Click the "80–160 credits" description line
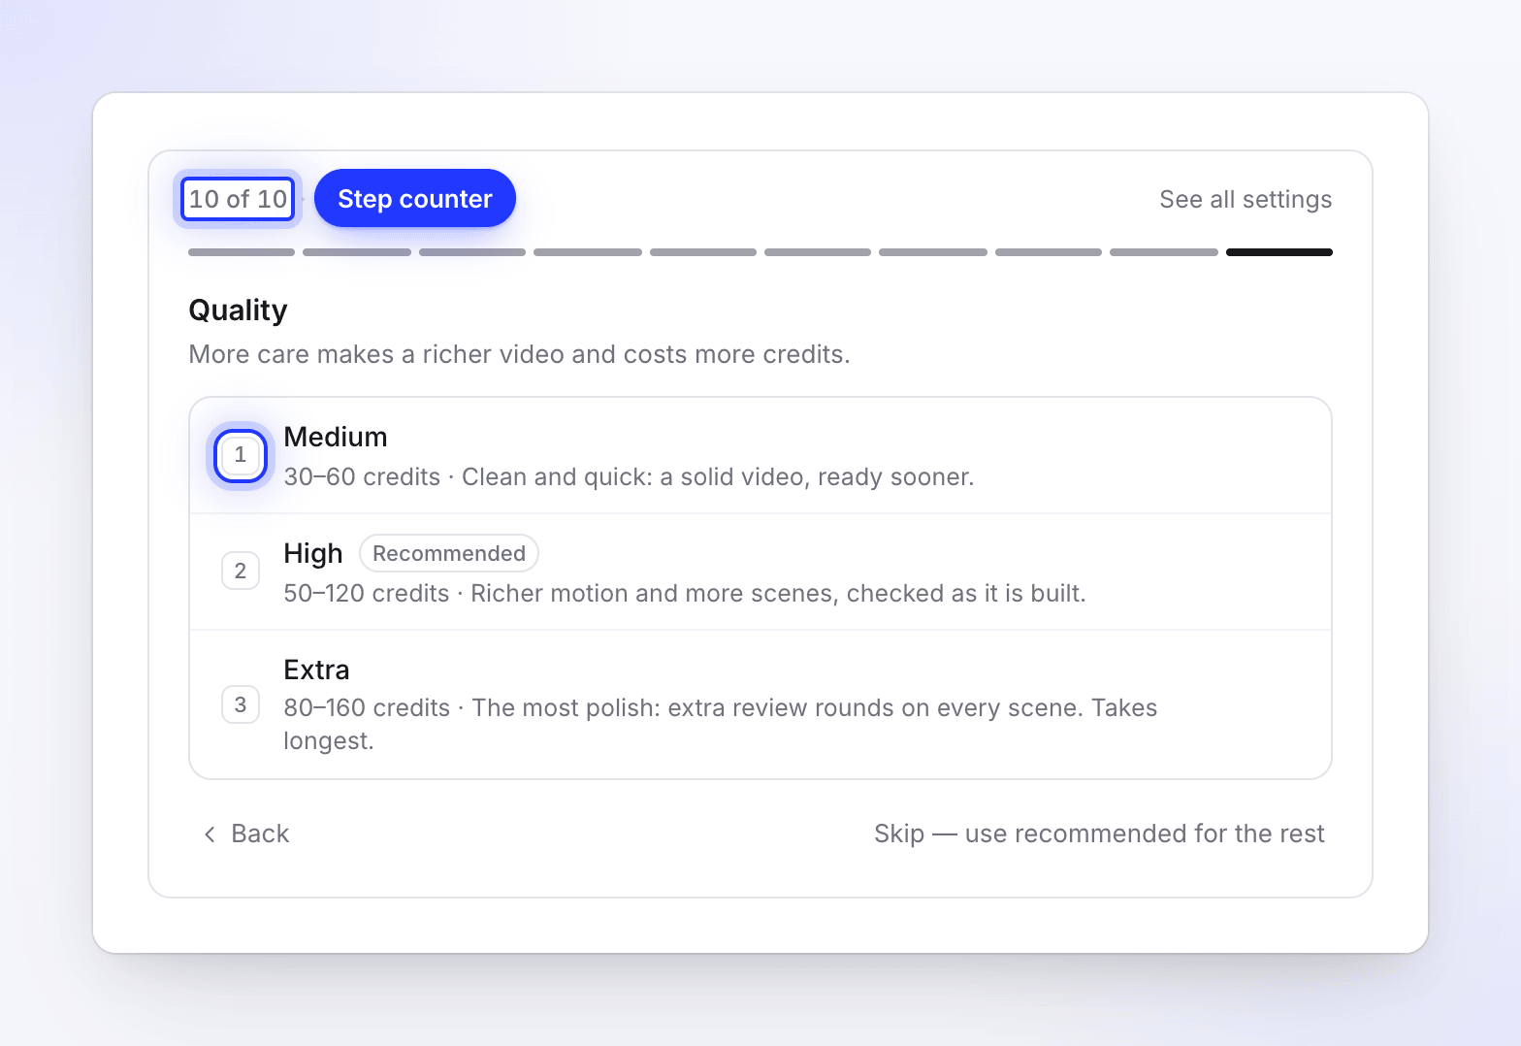Image resolution: width=1521 pixels, height=1046 pixels. (x=721, y=724)
